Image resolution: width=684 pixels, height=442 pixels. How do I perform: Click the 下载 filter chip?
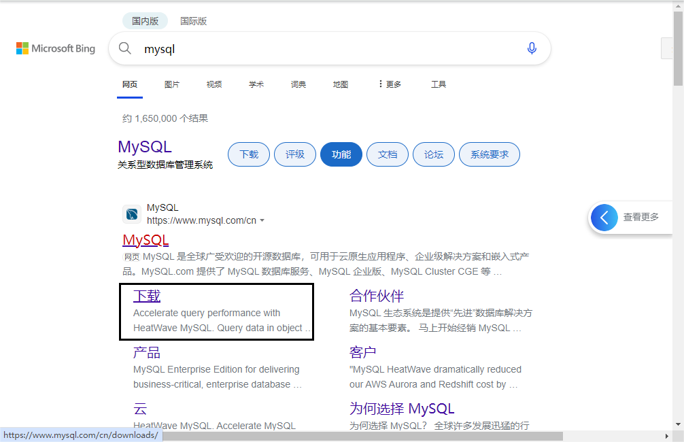coord(249,154)
